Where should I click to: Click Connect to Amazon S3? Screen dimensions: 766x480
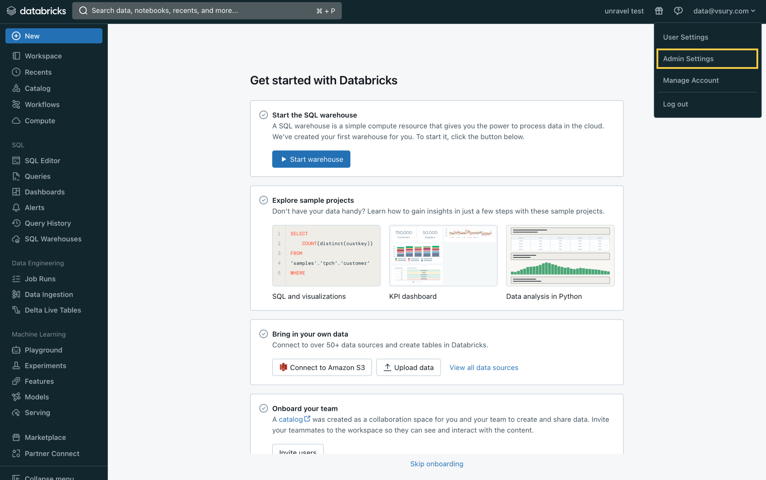(322, 367)
